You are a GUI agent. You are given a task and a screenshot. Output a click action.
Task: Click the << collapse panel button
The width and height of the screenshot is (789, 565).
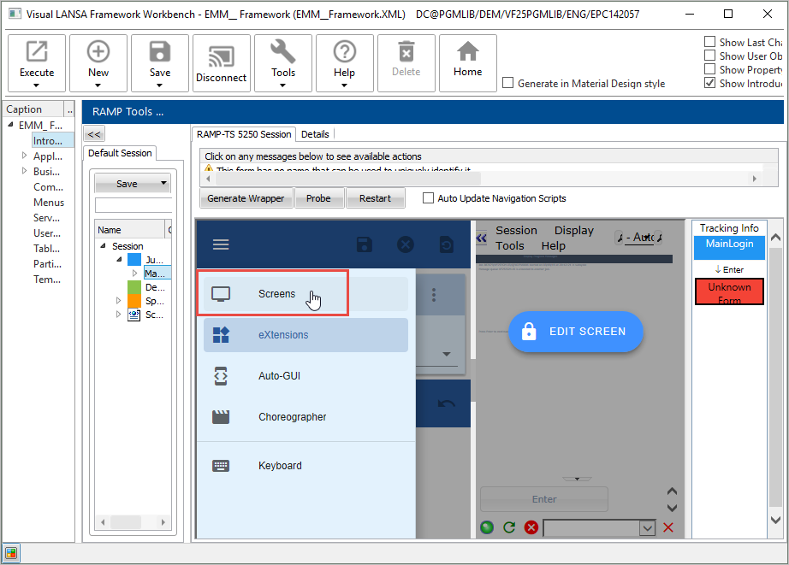pyautogui.click(x=94, y=134)
